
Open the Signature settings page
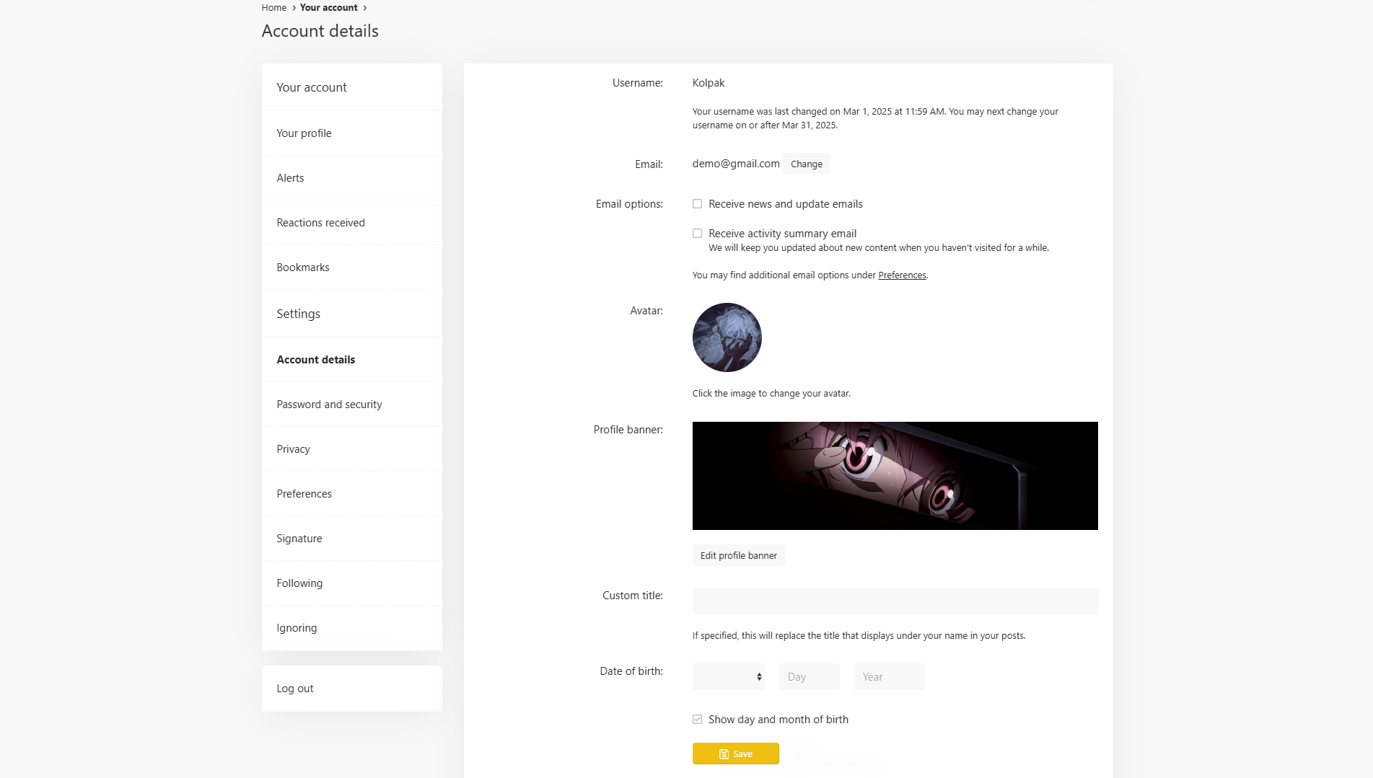[299, 539]
